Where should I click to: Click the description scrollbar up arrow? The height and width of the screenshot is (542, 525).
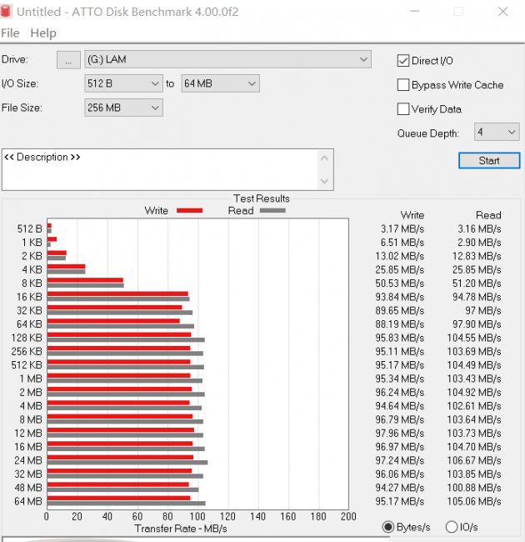click(x=324, y=158)
